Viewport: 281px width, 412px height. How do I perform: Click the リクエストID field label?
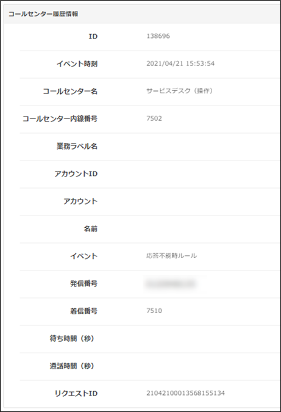[76, 393]
